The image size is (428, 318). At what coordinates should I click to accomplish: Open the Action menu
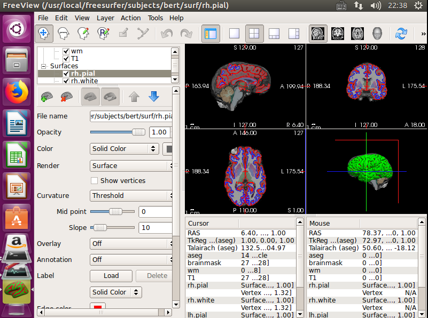[131, 18]
